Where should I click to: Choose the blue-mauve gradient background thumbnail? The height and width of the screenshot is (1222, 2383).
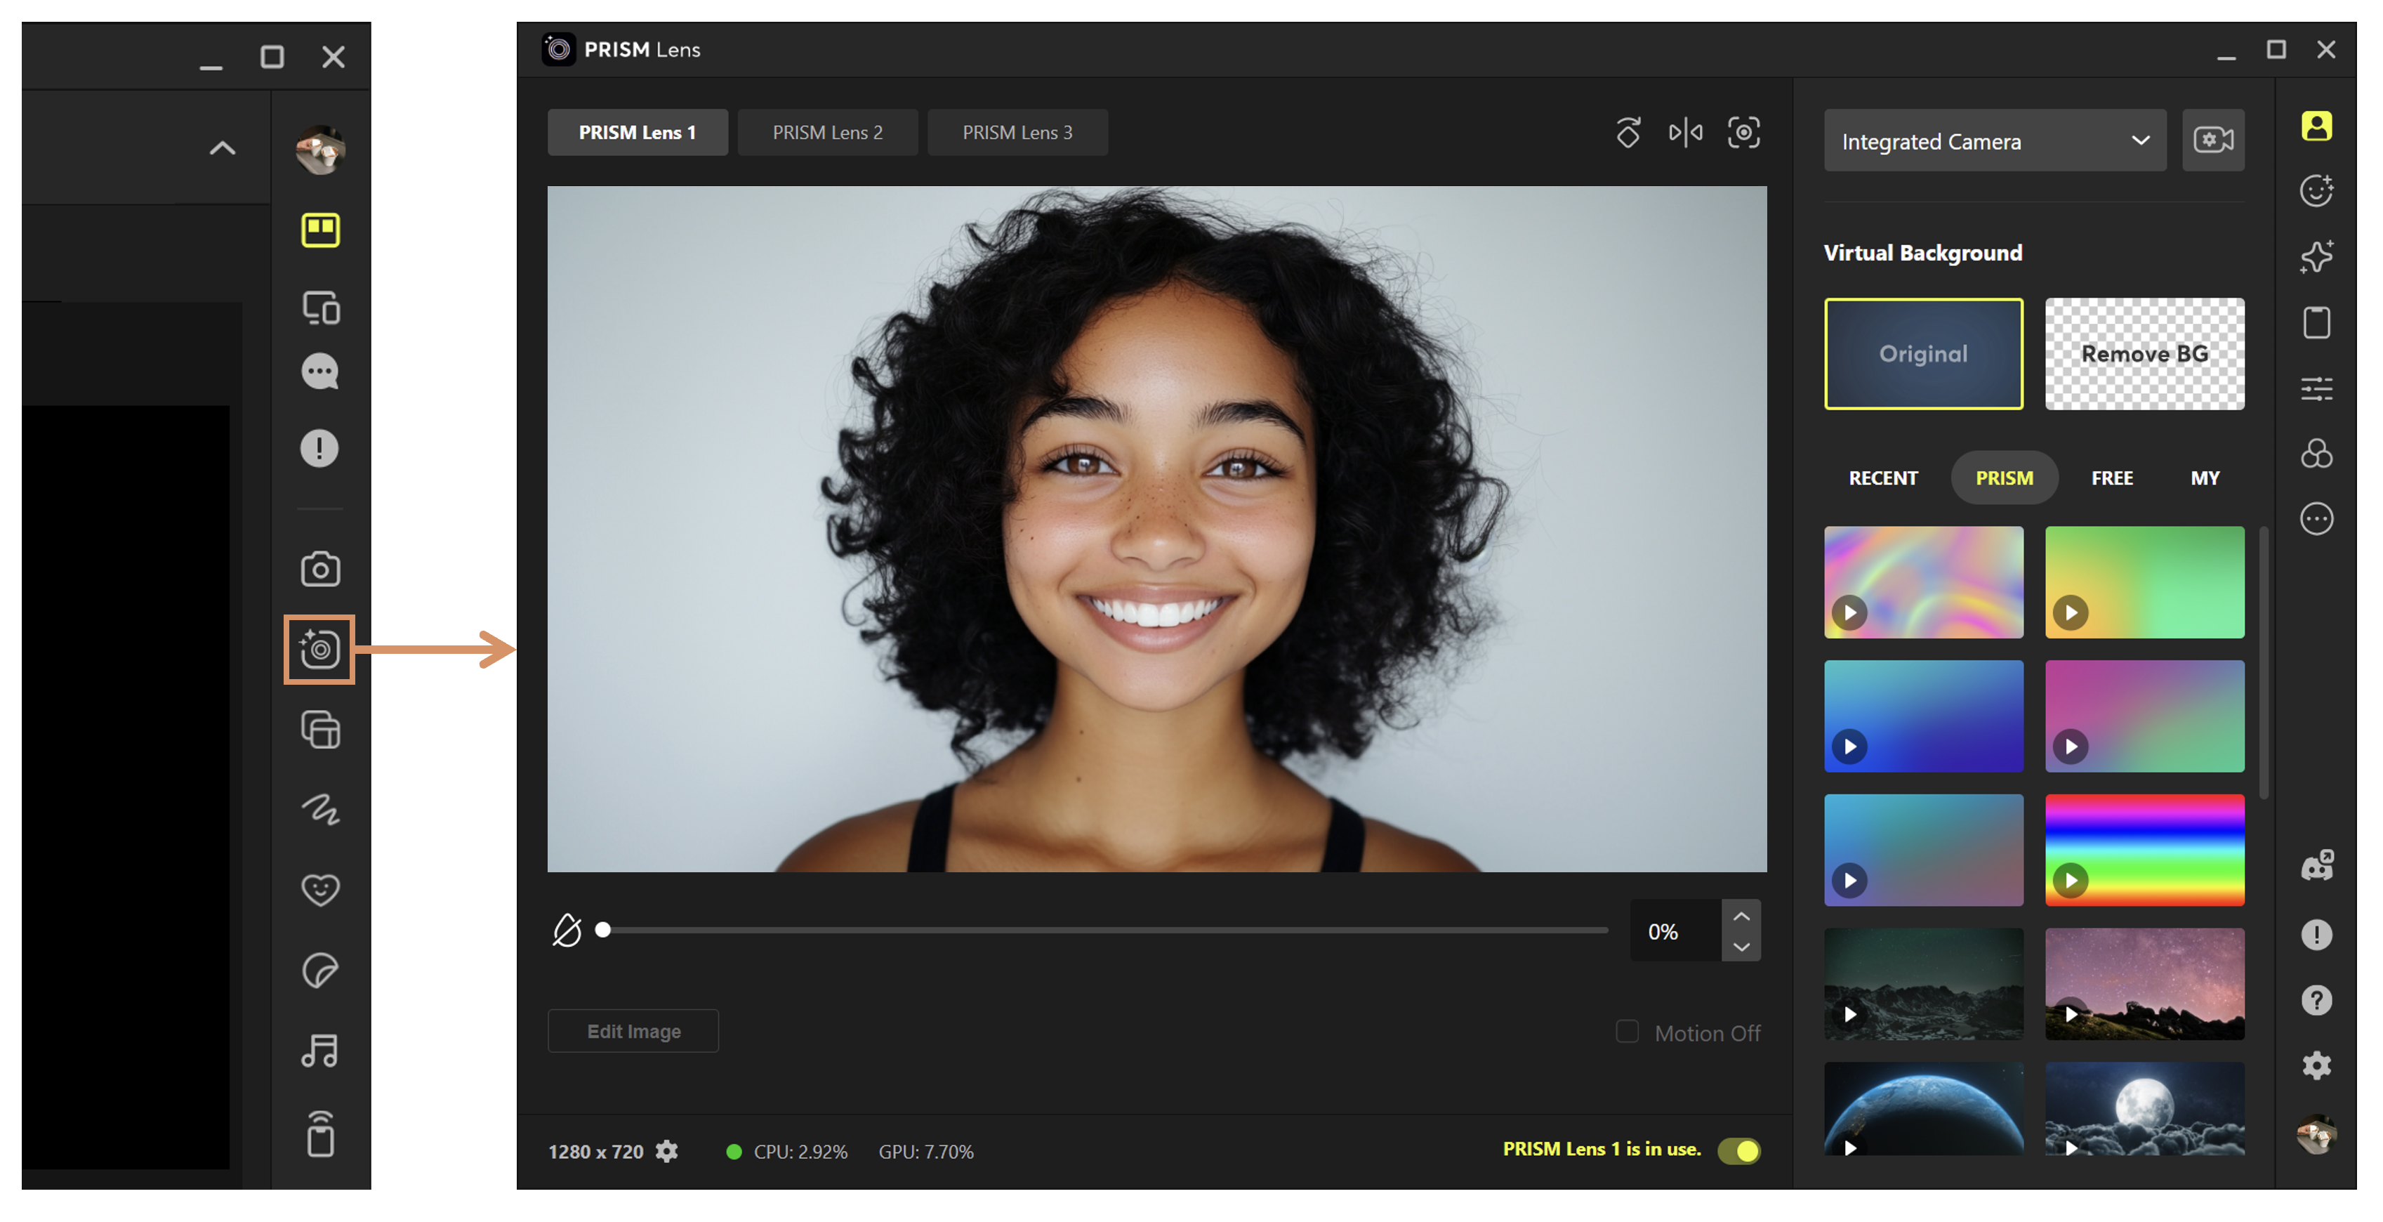[x=1923, y=850]
